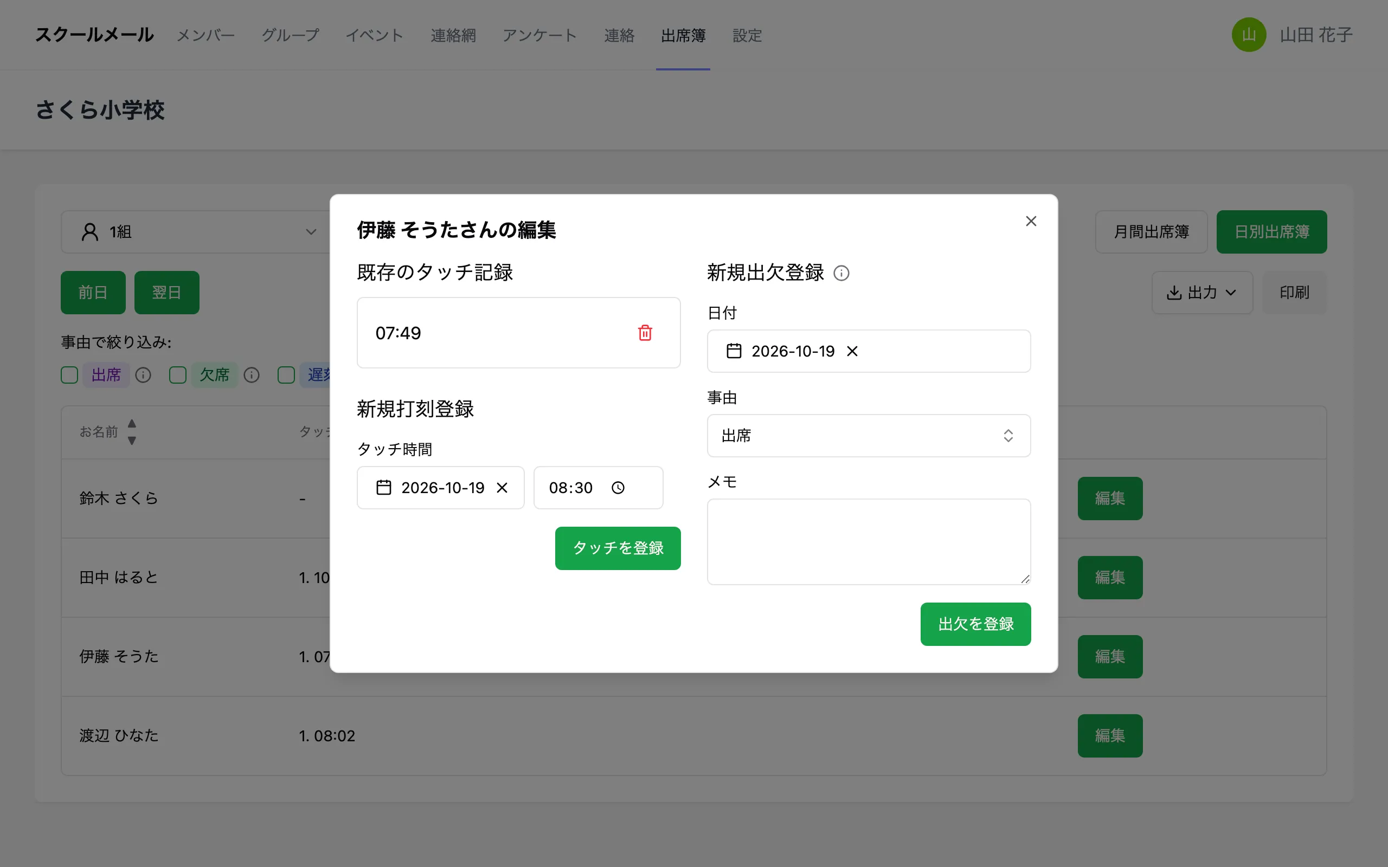Click 編集 for 鈴木 さくら
This screenshot has width=1388, height=867.
1110,499
